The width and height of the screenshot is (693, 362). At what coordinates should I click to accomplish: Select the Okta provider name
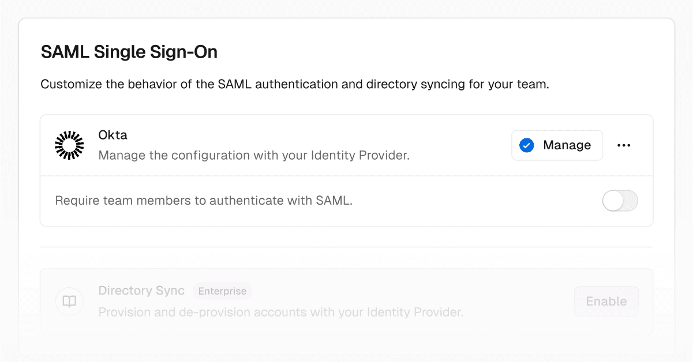tap(113, 135)
